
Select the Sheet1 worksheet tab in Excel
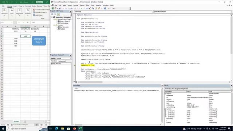coord(16,122)
